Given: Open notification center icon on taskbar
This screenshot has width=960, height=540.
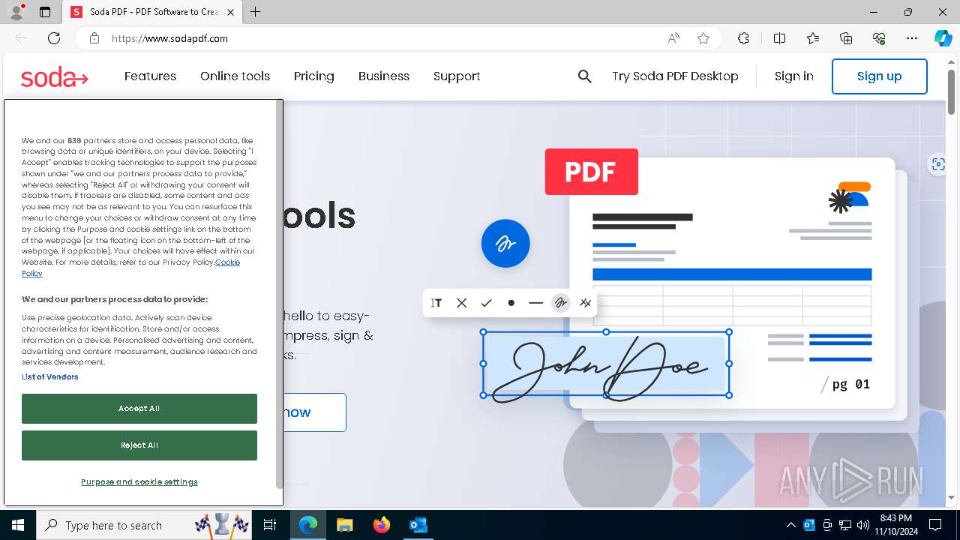Looking at the screenshot, I should coord(935,525).
